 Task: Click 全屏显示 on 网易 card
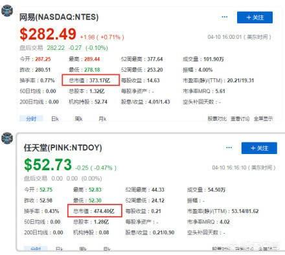pyautogui.click(x=263, y=118)
